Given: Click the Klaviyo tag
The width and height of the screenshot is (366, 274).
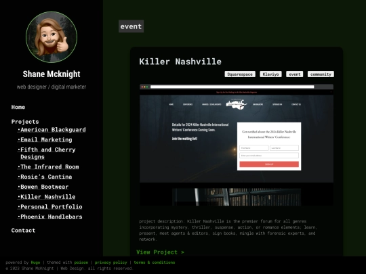Looking at the screenshot, I should 270,74.
